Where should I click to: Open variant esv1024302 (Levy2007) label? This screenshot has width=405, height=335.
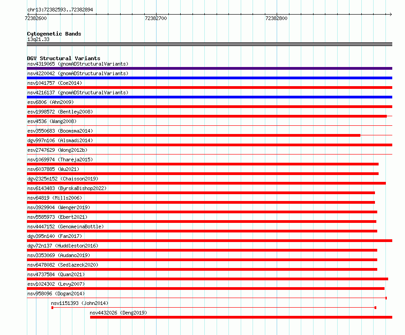tap(56, 284)
